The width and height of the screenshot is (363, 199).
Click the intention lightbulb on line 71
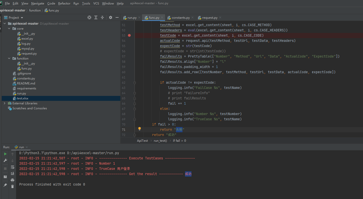pos(140,129)
